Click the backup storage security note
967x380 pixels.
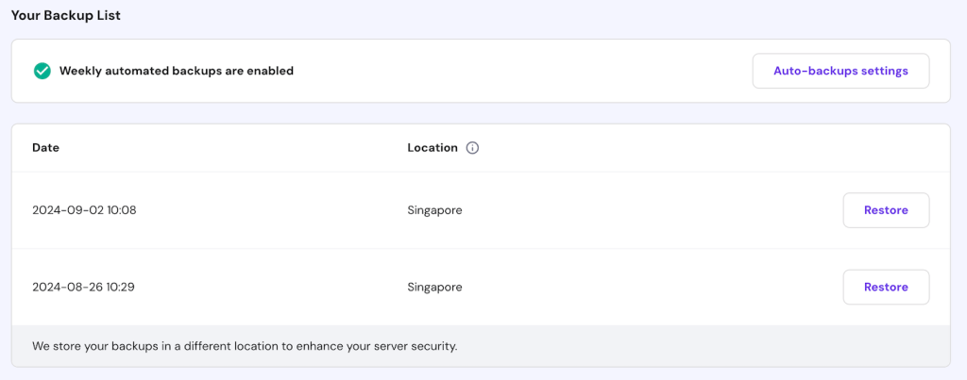[244, 346]
